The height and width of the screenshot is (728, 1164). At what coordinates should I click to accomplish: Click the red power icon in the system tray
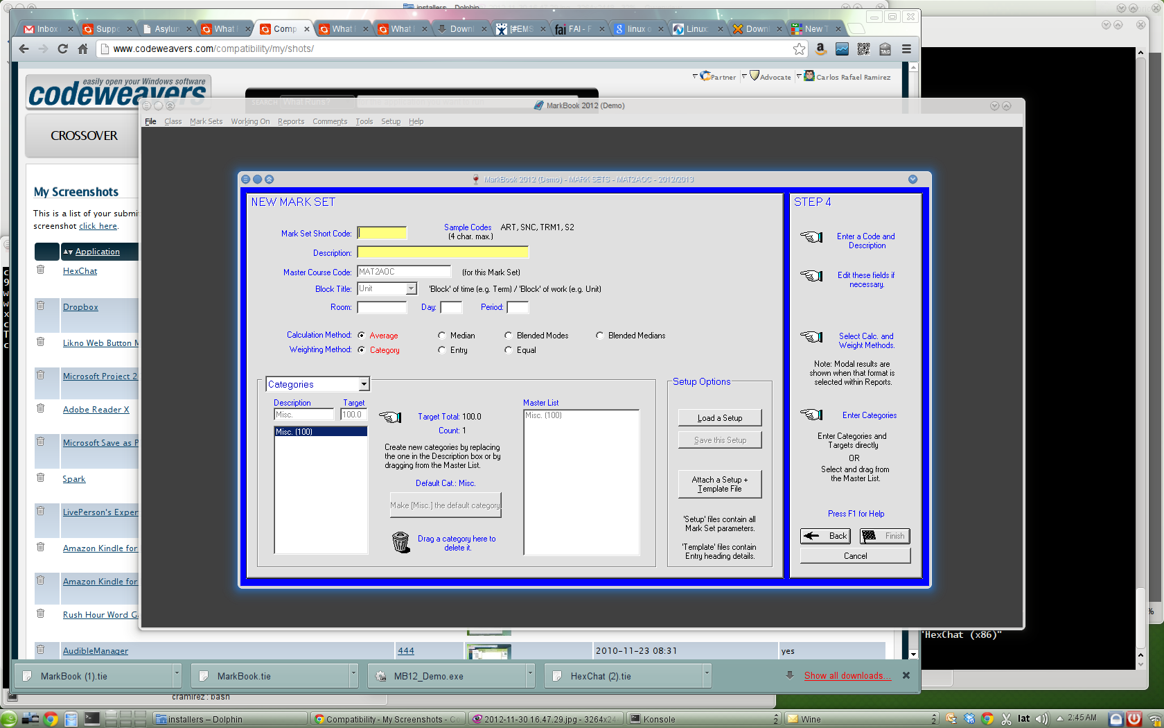pyautogui.click(x=1134, y=719)
